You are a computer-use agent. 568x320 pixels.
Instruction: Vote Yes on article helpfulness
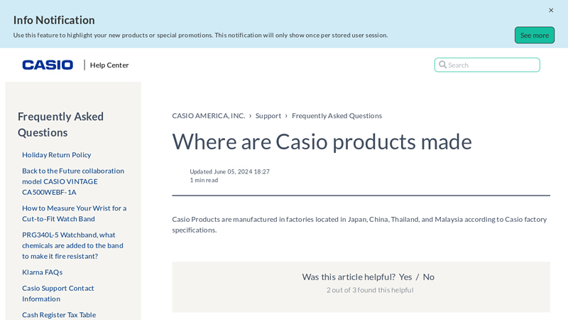tap(405, 277)
